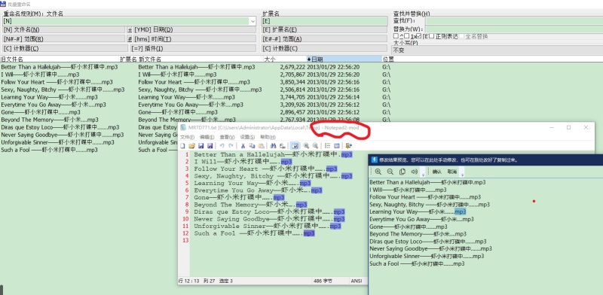Screen dimensions: 603x295
Task: Click the New document icon in Notepad2
Action: pyautogui.click(x=182, y=145)
